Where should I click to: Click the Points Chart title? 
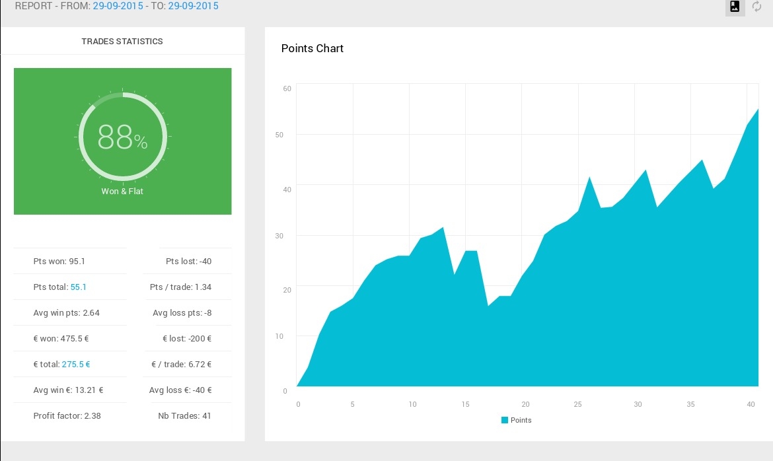pyautogui.click(x=312, y=48)
